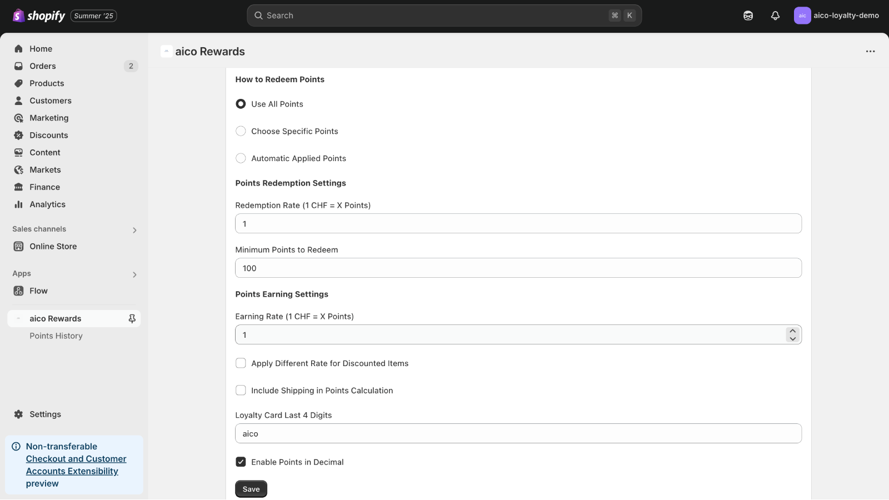Click the Marketing target icon
Image resolution: width=889 pixels, height=500 pixels.
click(18, 118)
